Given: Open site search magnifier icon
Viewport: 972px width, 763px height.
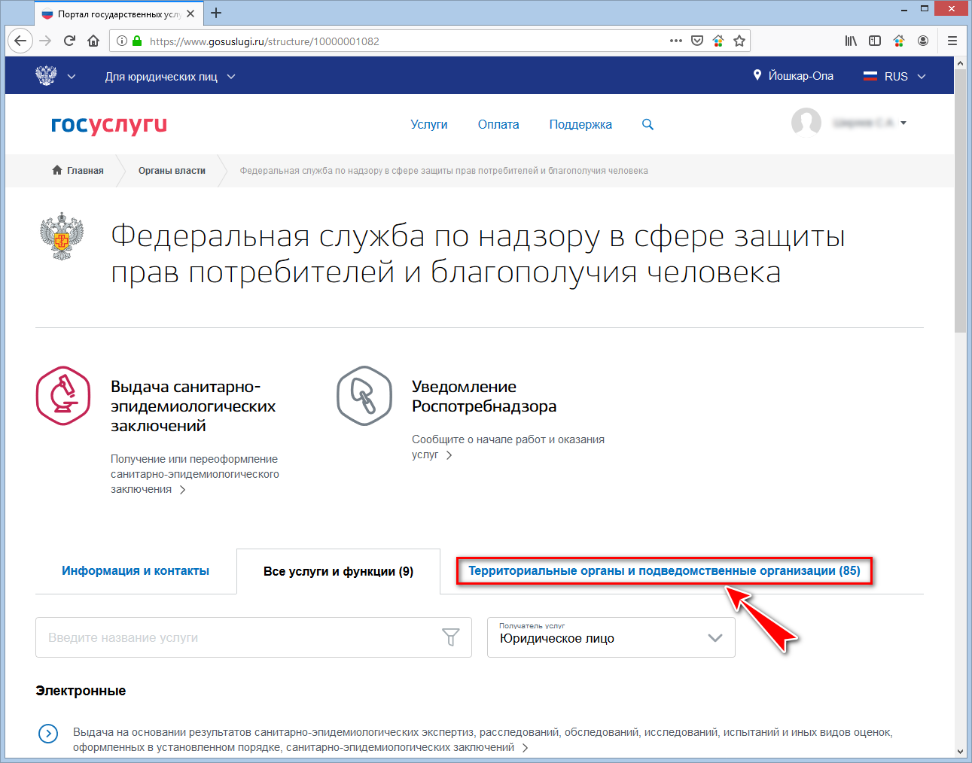Looking at the screenshot, I should click(x=647, y=124).
